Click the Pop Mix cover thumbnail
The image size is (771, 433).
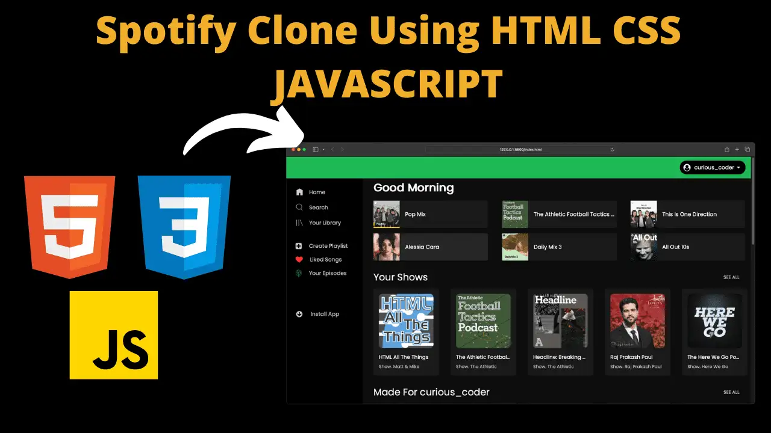tap(387, 214)
